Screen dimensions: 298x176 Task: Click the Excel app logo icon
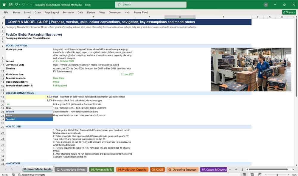4,4
